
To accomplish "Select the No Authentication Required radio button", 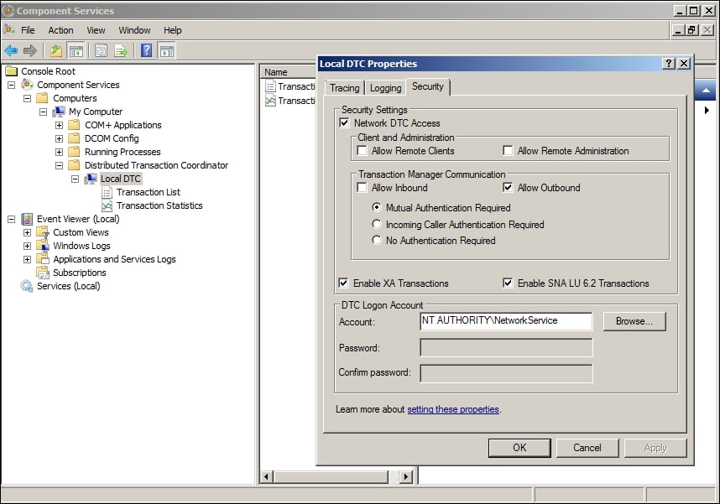I will pos(377,240).
